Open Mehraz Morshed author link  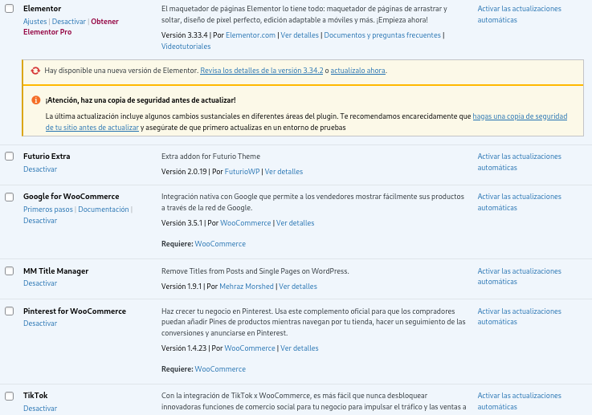(247, 287)
